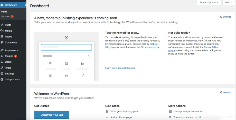Click Learn more about Gutenberg
Screen dimensions: 236x120
[x=120, y=68]
